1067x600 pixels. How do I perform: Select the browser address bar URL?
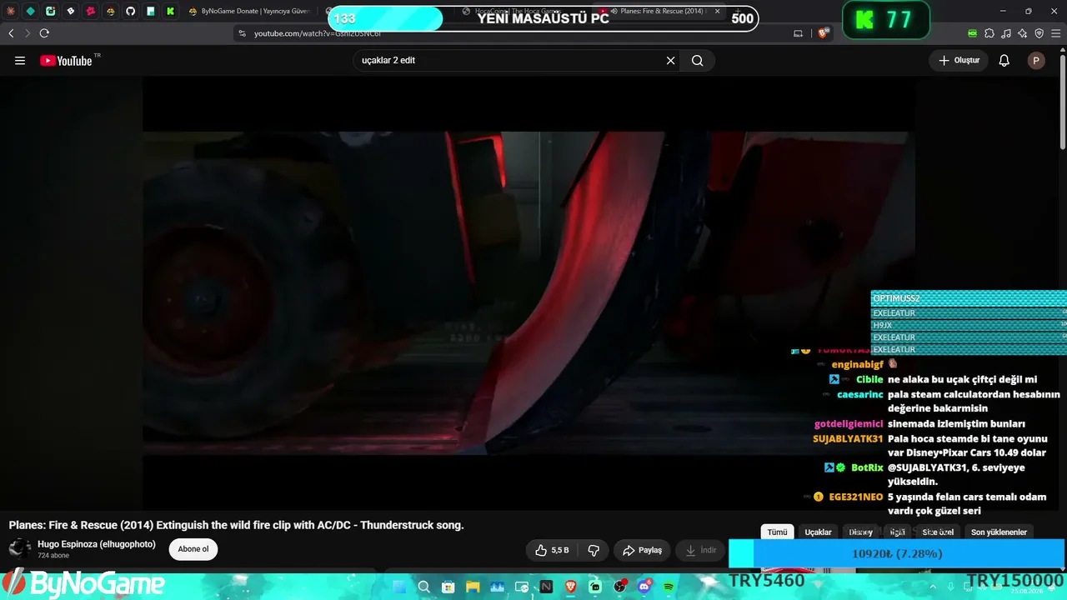(x=318, y=33)
